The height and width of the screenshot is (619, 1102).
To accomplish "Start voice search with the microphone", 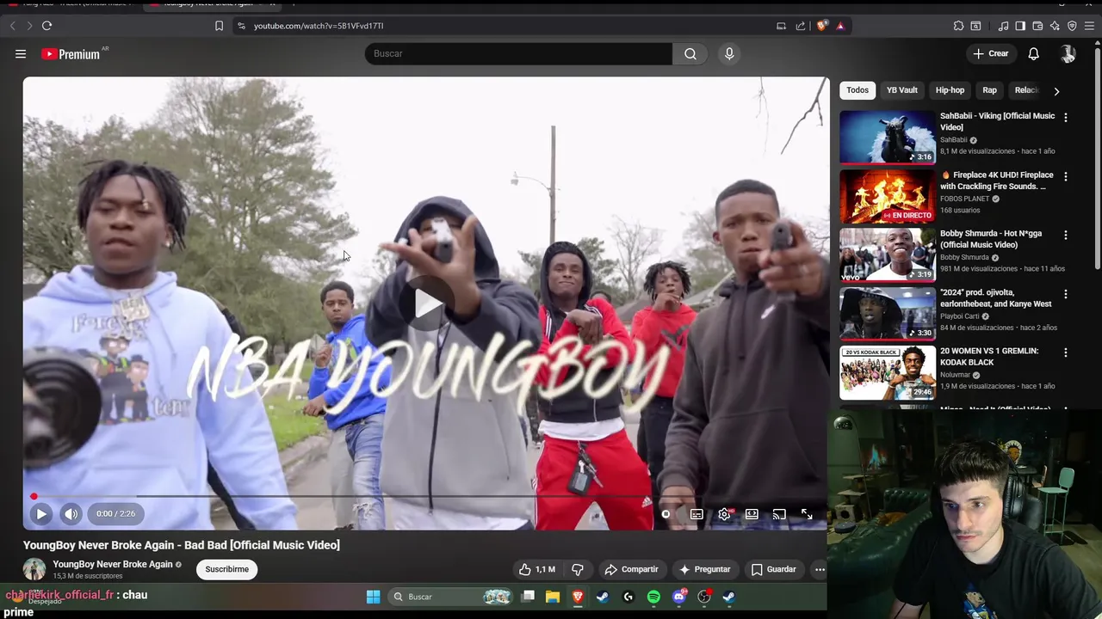I will point(729,53).
